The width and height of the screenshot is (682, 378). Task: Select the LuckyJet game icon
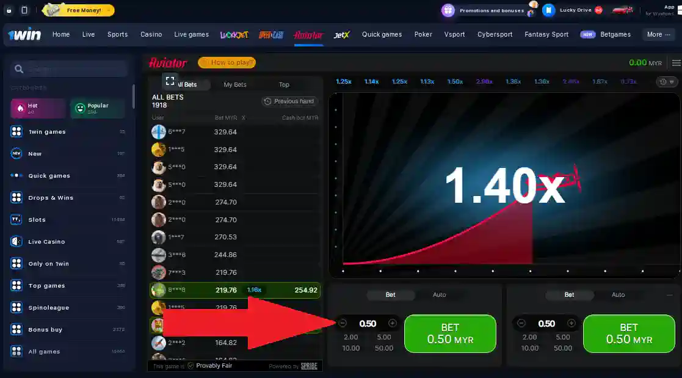pyautogui.click(x=234, y=34)
